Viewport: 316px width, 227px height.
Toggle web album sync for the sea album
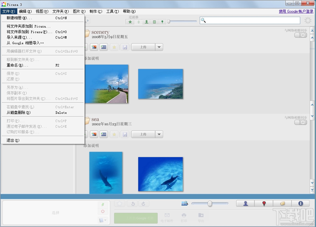(x=301, y=122)
